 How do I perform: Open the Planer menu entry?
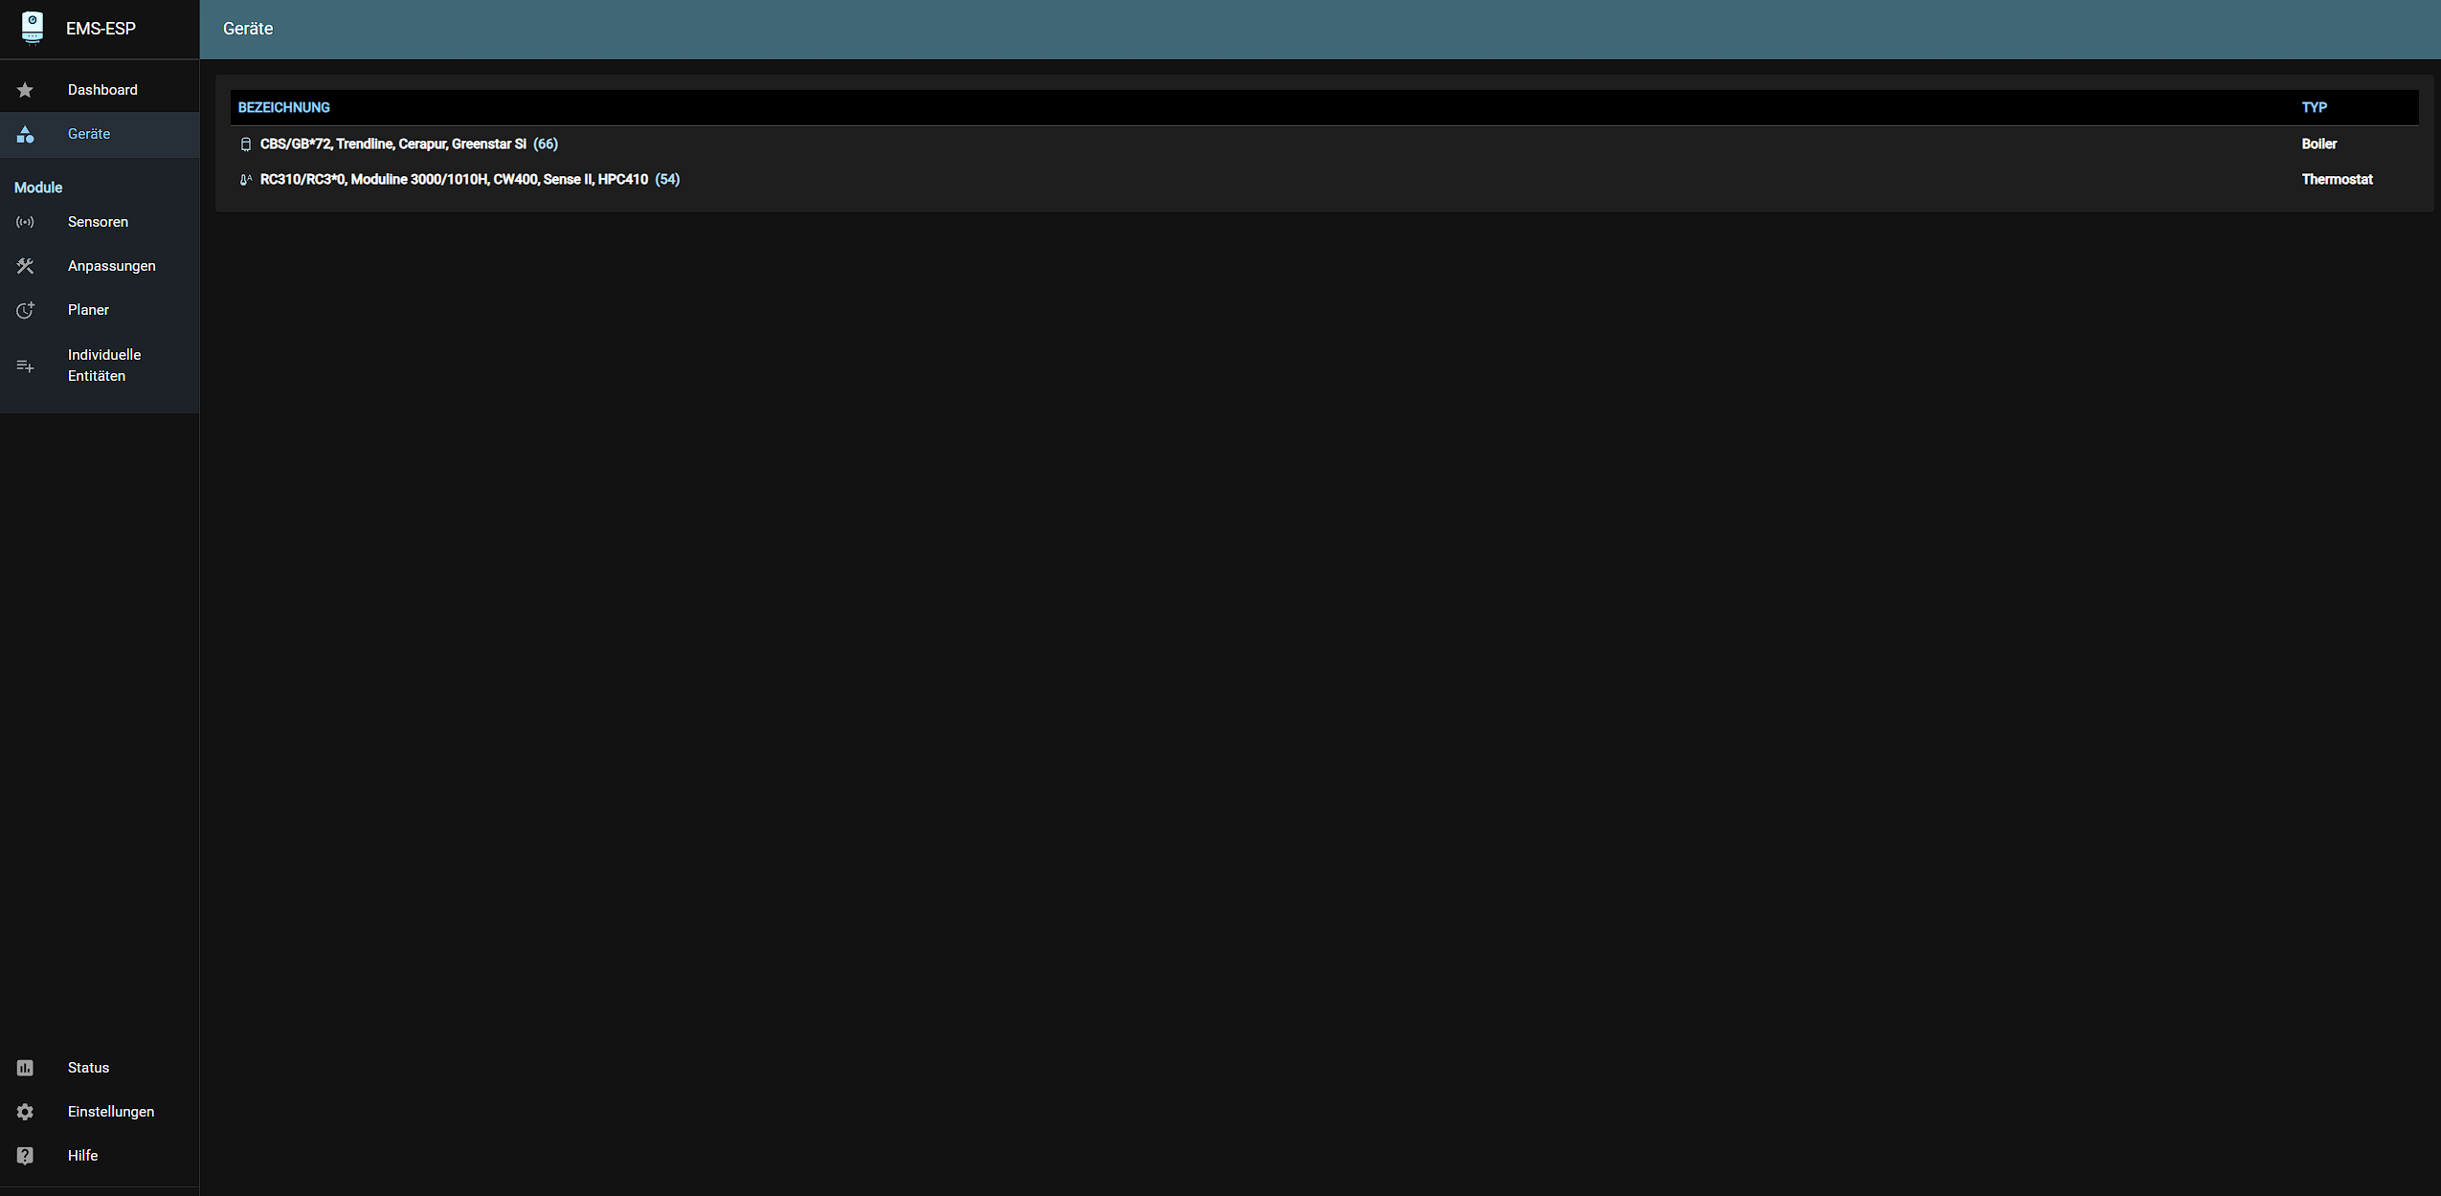[100, 310]
